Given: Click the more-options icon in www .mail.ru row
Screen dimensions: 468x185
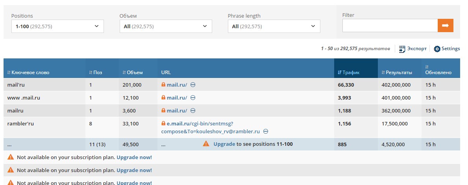Looking at the screenshot, I should pyautogui.click(x=193, y=98).
